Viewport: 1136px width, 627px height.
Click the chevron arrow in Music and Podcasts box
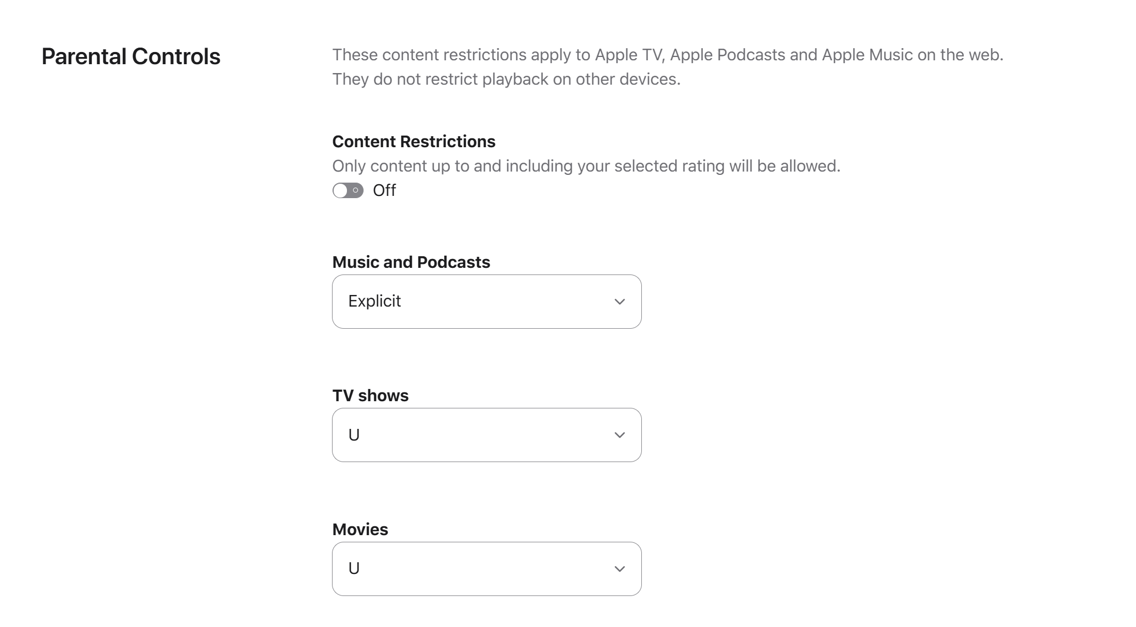click(620, 302)
